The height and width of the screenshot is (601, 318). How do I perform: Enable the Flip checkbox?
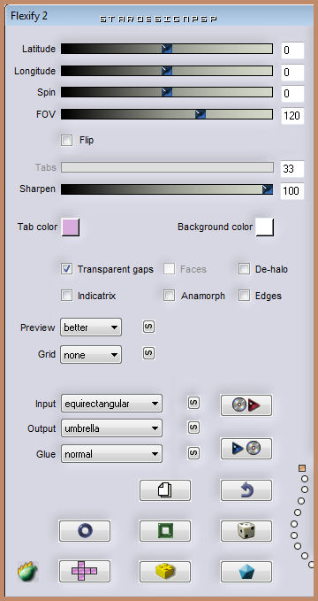point(66,141)
